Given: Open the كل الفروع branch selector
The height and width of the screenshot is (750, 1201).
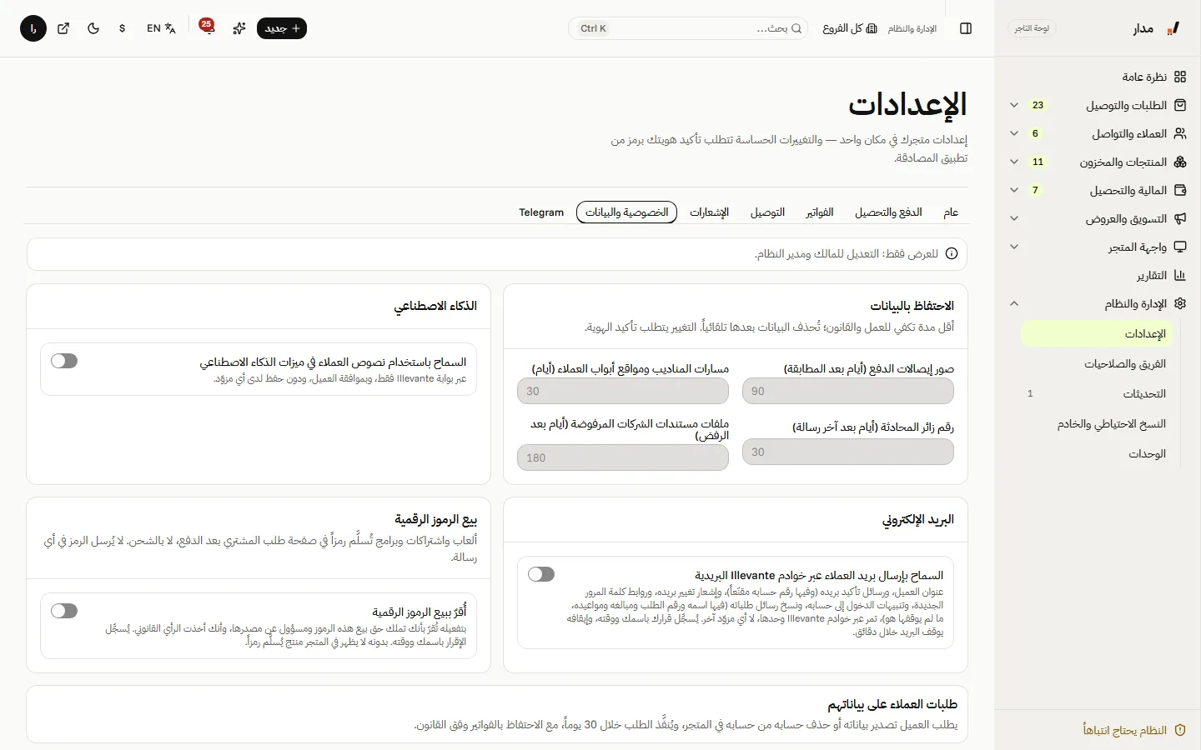Looking at the screenshot, I should (x=850, y=28).
